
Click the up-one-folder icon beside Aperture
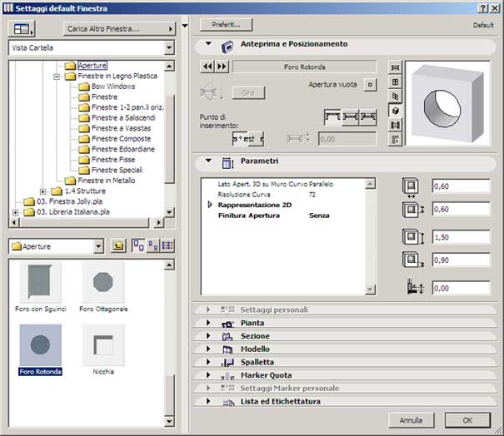[119, 246]
